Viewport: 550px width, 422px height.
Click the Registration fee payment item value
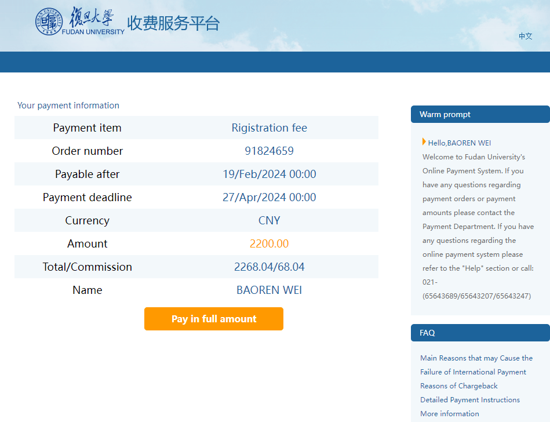pyautogui.click(x=269, y=128)
